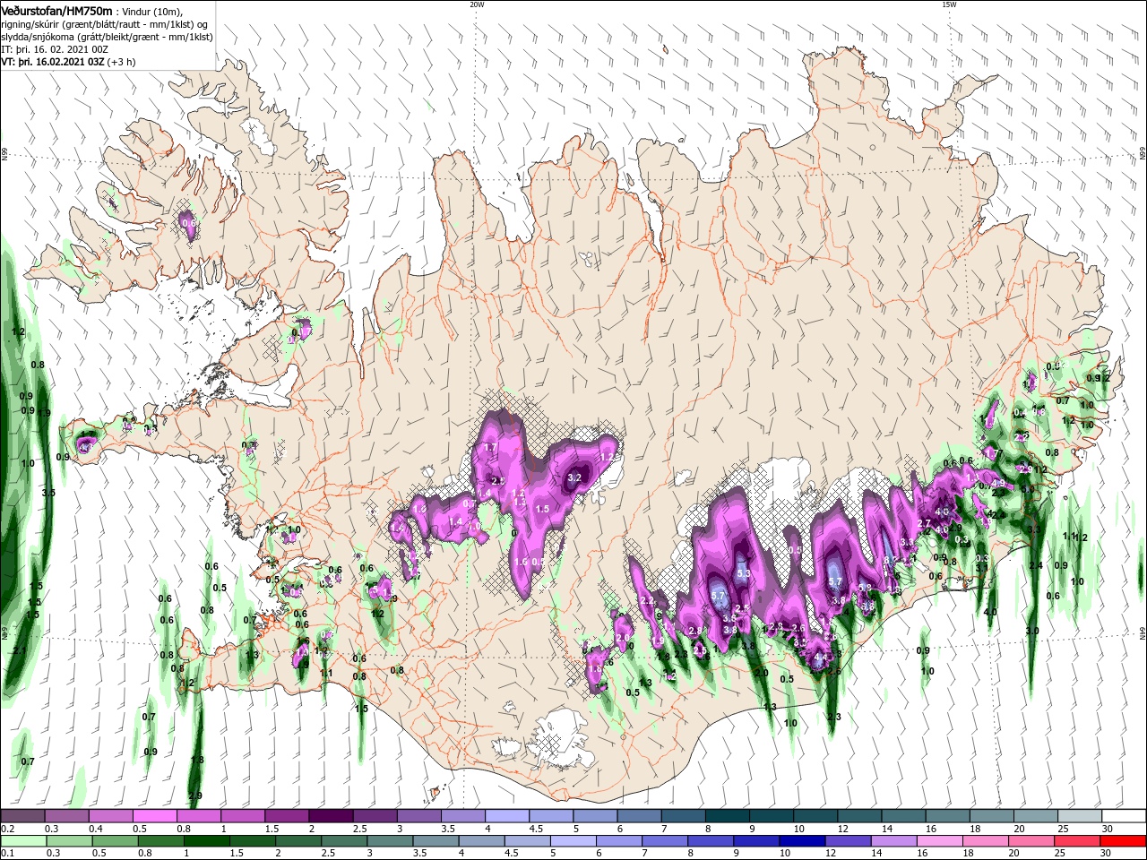Click the 3.0 rain value offshore
This screenshot has height=860, width=1147.
point(1032,631)
